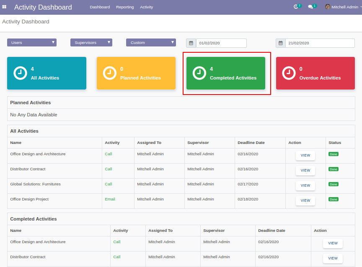362x267 pixels.
Task: Click Done badge for Distributor Contract
Action: (334, 169)
